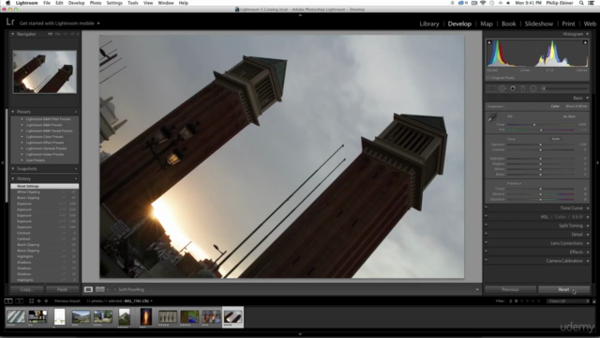The height and width of the screenshot is (338, 600).
Task: Collapse the History panel
Action: 12,178
